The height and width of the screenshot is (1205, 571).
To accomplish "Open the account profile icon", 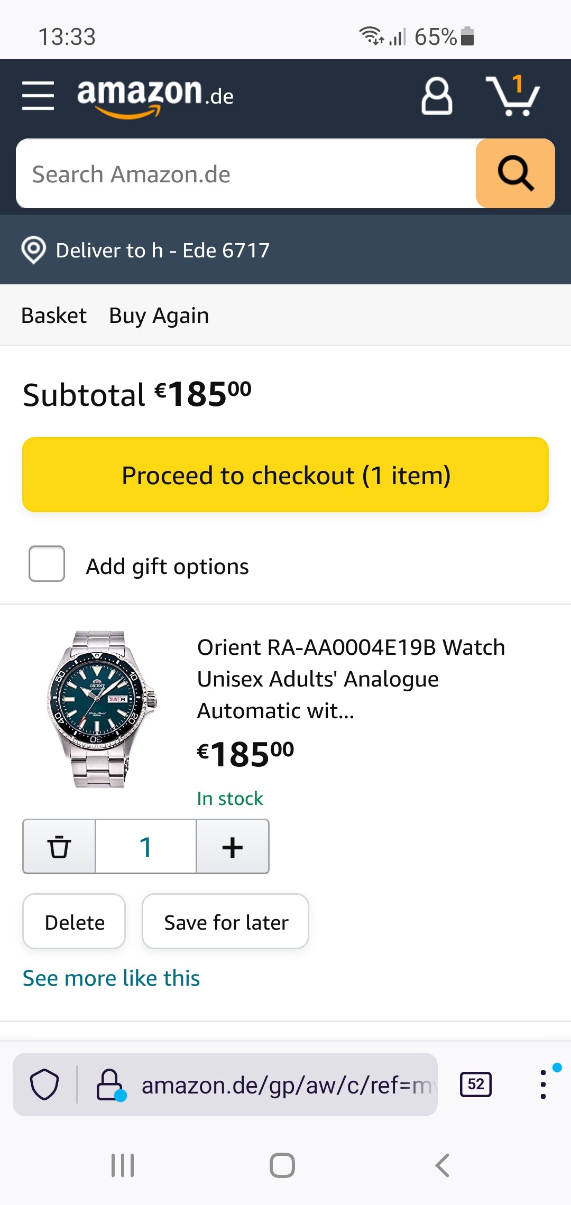I will click(x=437, y=96).
